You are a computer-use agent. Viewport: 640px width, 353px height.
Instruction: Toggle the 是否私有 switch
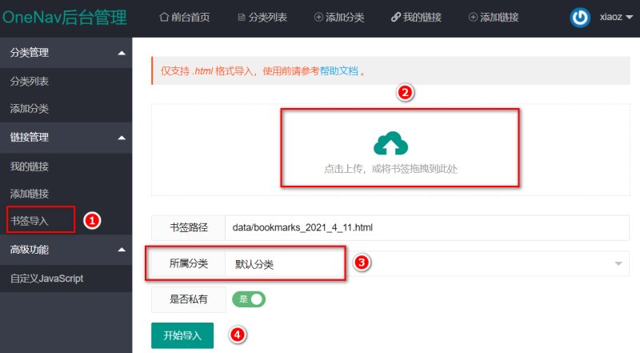pyautogui.click(x=249, y=299)
